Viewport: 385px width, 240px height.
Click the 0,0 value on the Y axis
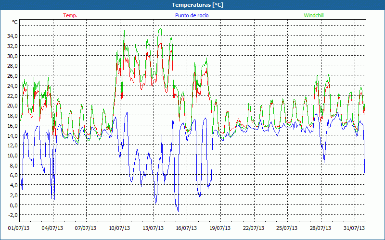pyautogui.click(x=13, y=205)
